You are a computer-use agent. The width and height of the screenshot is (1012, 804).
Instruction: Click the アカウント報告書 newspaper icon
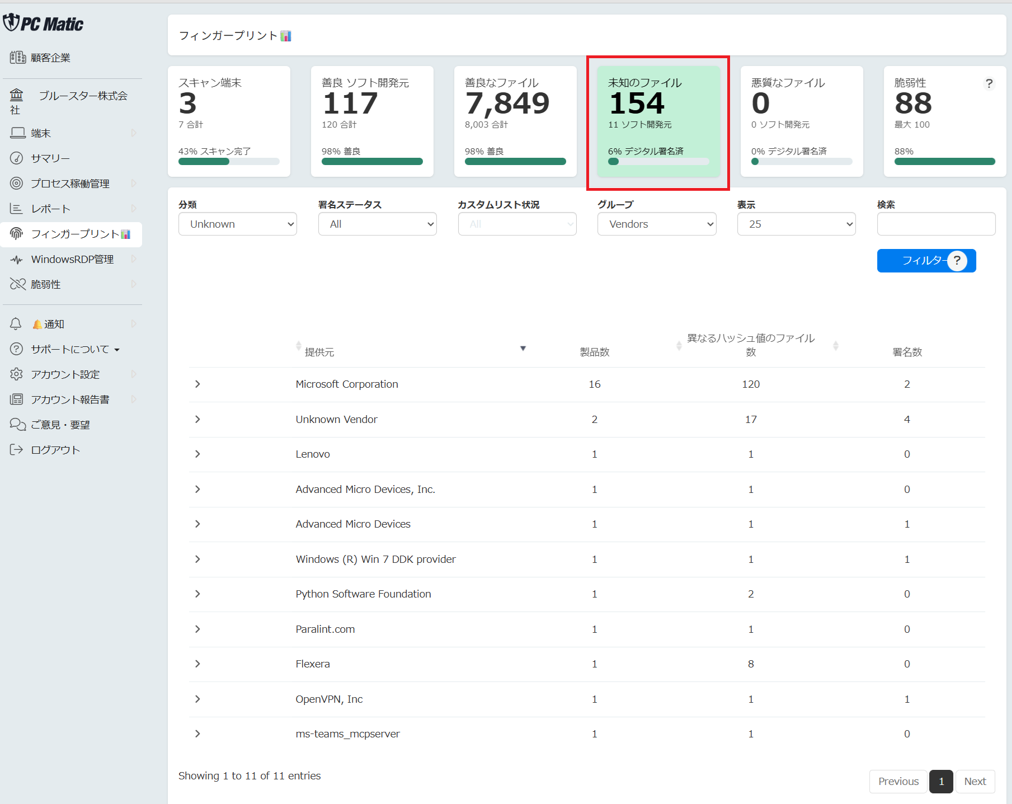point(17,399)
